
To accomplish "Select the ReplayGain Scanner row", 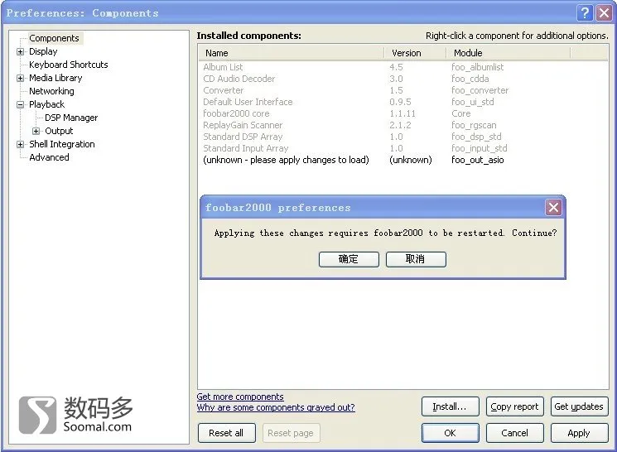I will tap(403, 125).
